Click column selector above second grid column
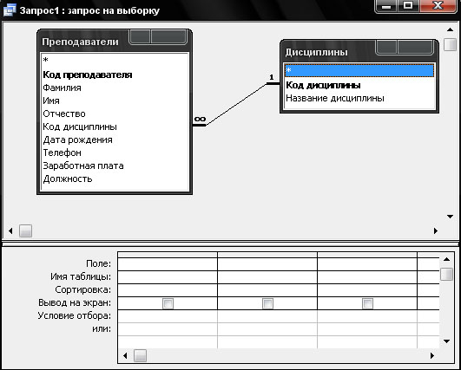Screen dimensions: 461x370 [267, 255]
